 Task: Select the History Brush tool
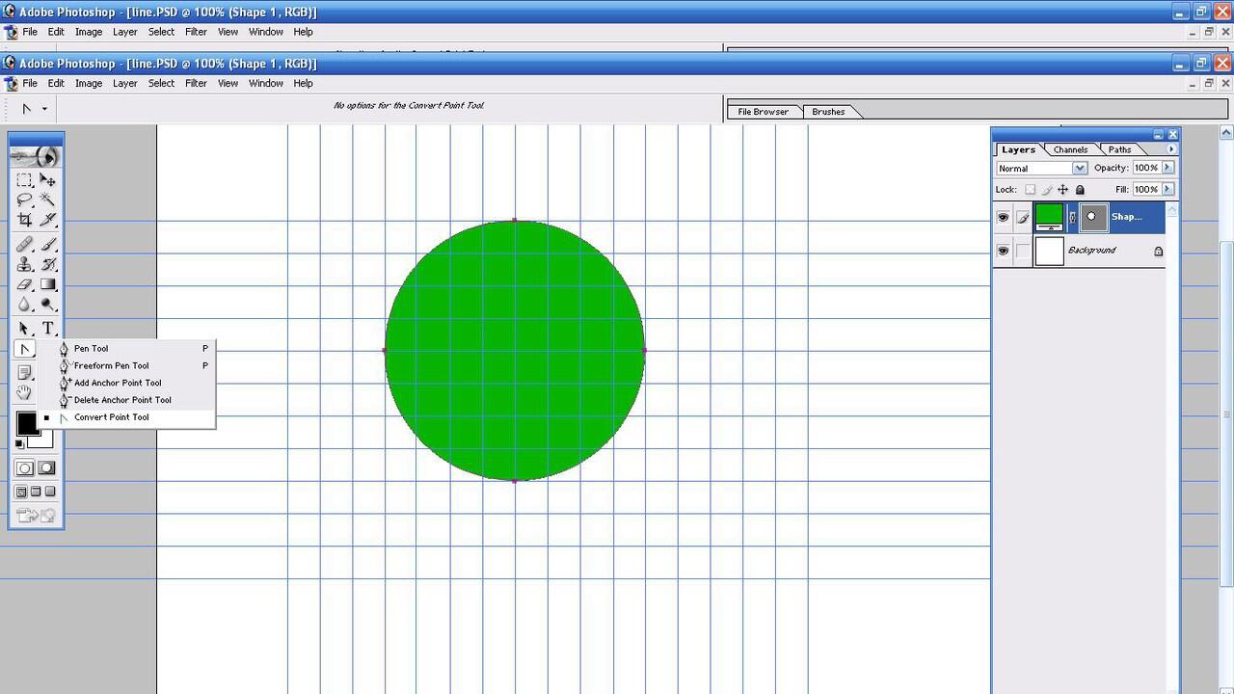pyautogui.click(x=47, y=264)
